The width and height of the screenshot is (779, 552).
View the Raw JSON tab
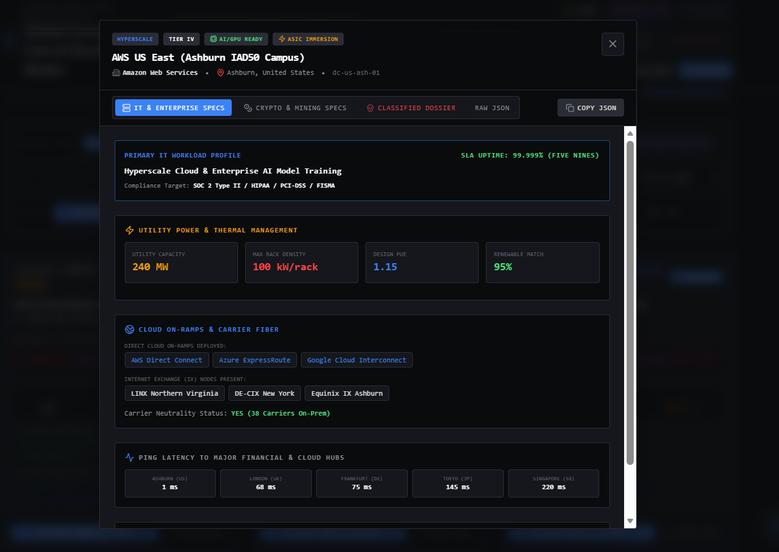492,108
